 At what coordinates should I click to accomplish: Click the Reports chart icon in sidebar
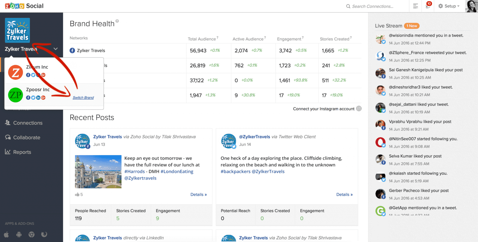coord(8,152)
